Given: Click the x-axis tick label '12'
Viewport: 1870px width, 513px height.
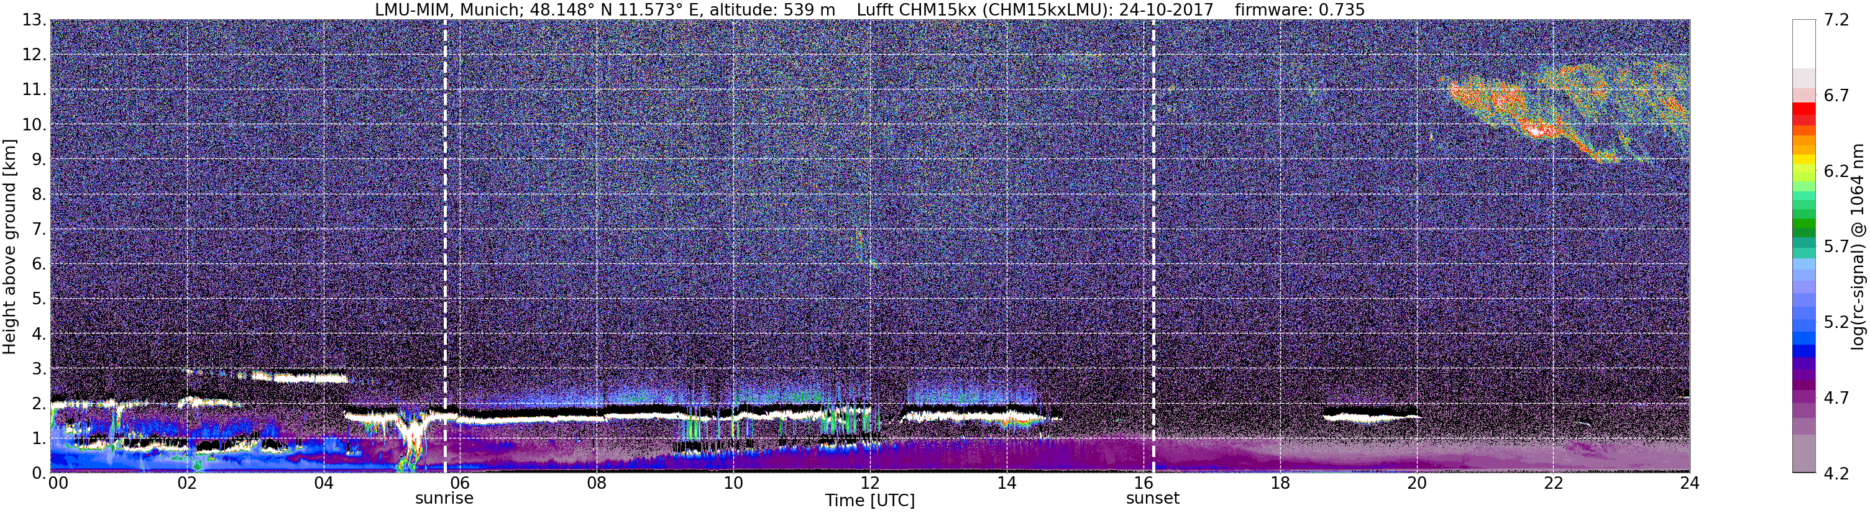Looking at the screenshot, I should pyautogui.click(x=869, y=483).
